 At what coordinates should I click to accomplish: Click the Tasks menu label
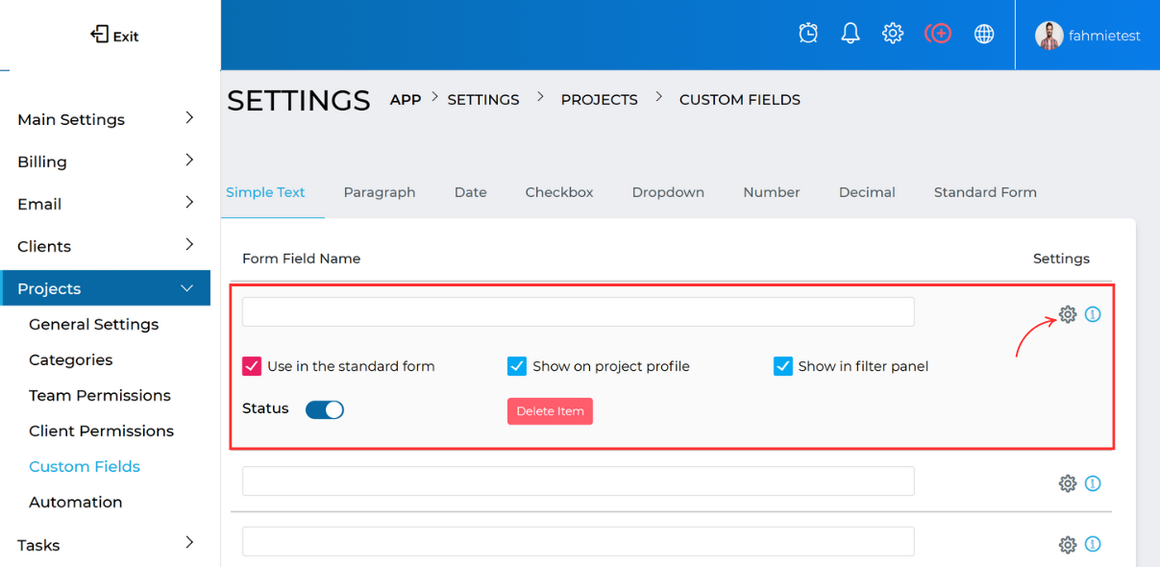pos(38,545)
